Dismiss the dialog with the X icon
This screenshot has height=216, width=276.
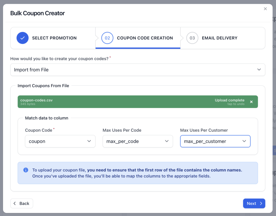[265, 9]
